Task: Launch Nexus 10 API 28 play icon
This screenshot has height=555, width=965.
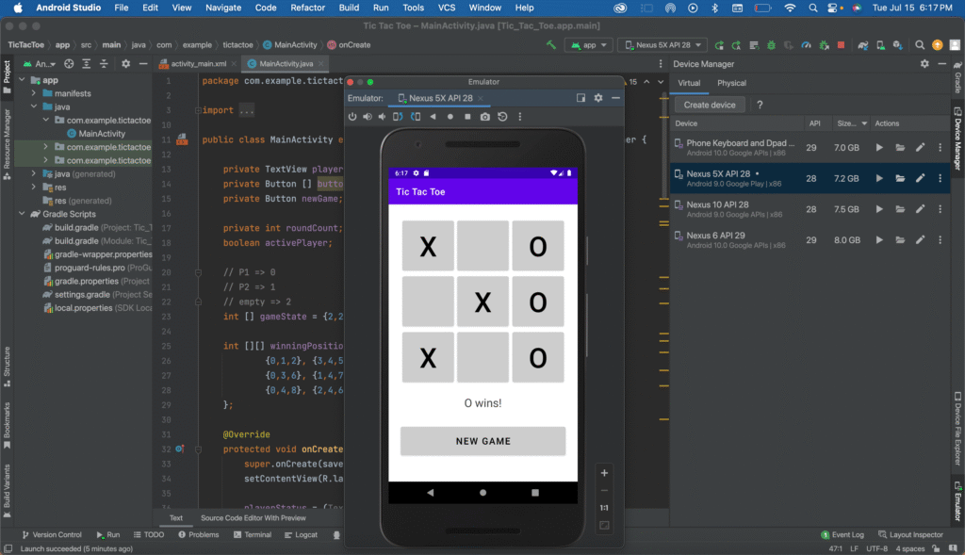Action: click(x=879, y=209)
